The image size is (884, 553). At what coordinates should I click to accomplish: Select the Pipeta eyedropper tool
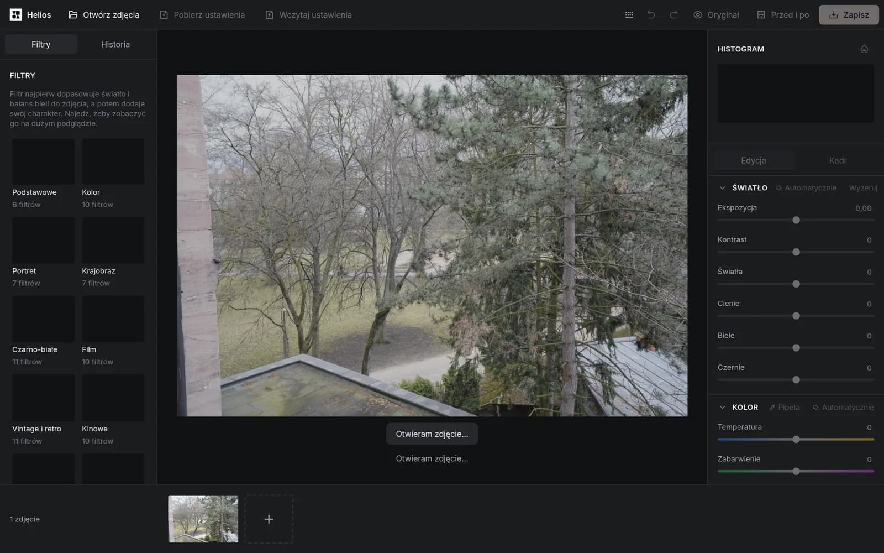[784, 408]
